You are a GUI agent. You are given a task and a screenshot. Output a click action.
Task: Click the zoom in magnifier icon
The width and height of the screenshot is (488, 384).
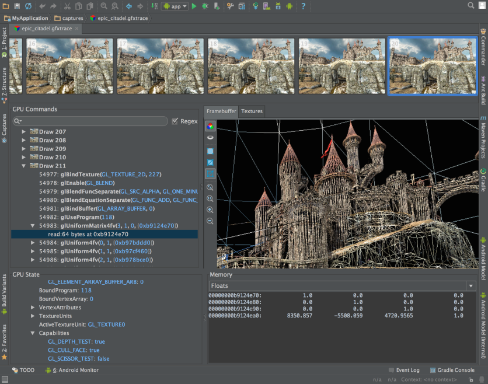[211, 208]
